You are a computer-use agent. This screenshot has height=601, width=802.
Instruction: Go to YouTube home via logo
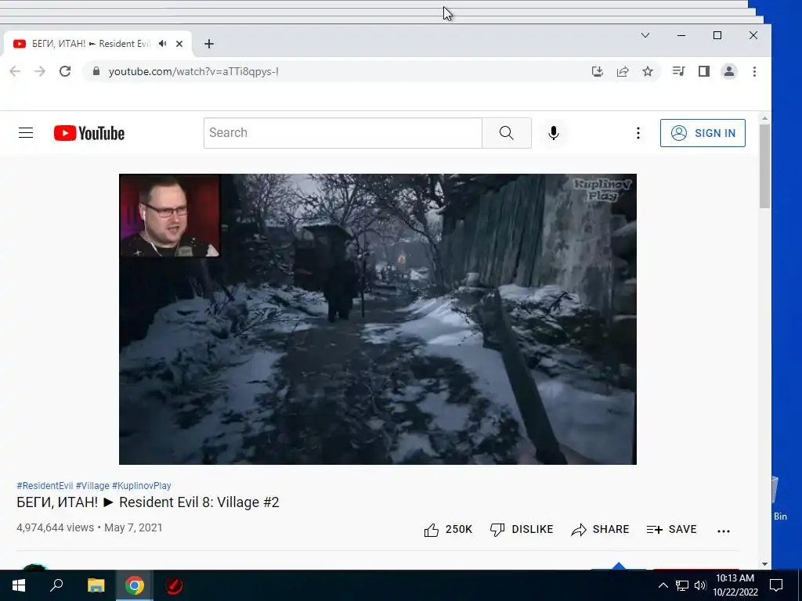point(89,133)
